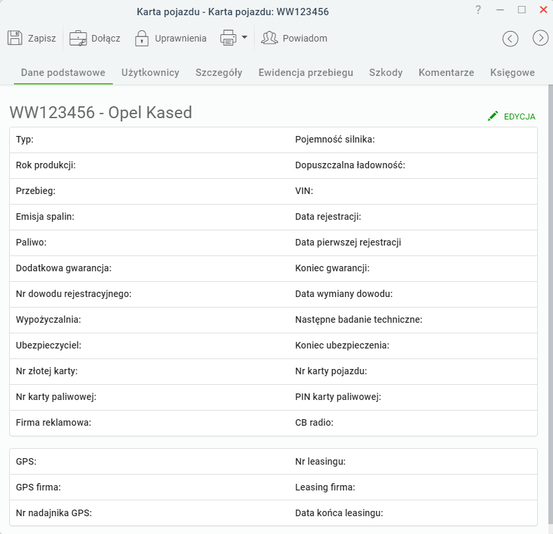Maximize the Karta pojazdu window

tap(521, 10)
